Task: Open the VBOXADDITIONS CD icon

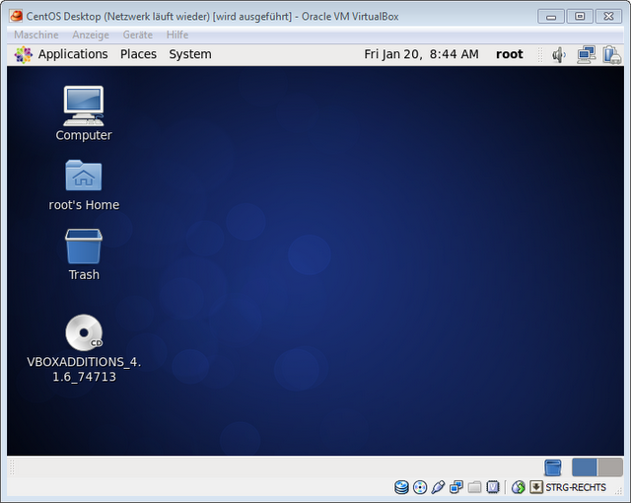Action: (x=84, y=333)
